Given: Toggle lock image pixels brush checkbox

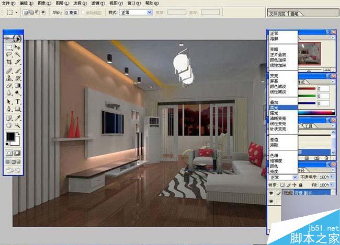Looking at the screenshot, I should tap(288, 185).
